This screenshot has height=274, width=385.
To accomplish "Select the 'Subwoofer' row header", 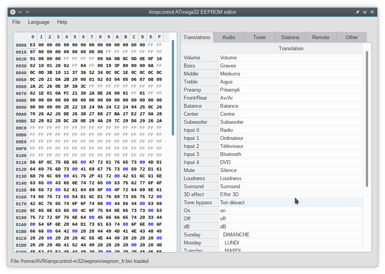I will coord(200,122).
